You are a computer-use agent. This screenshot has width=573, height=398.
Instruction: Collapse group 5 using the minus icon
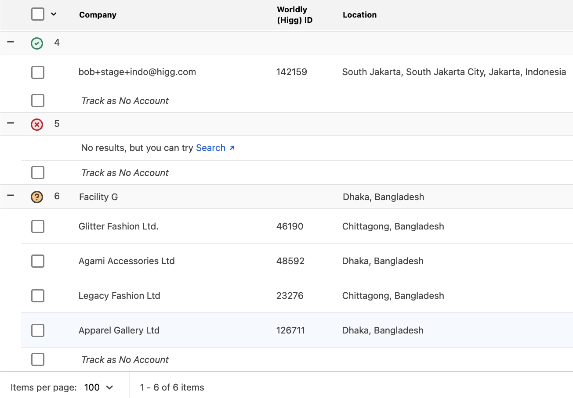point(11,124)
